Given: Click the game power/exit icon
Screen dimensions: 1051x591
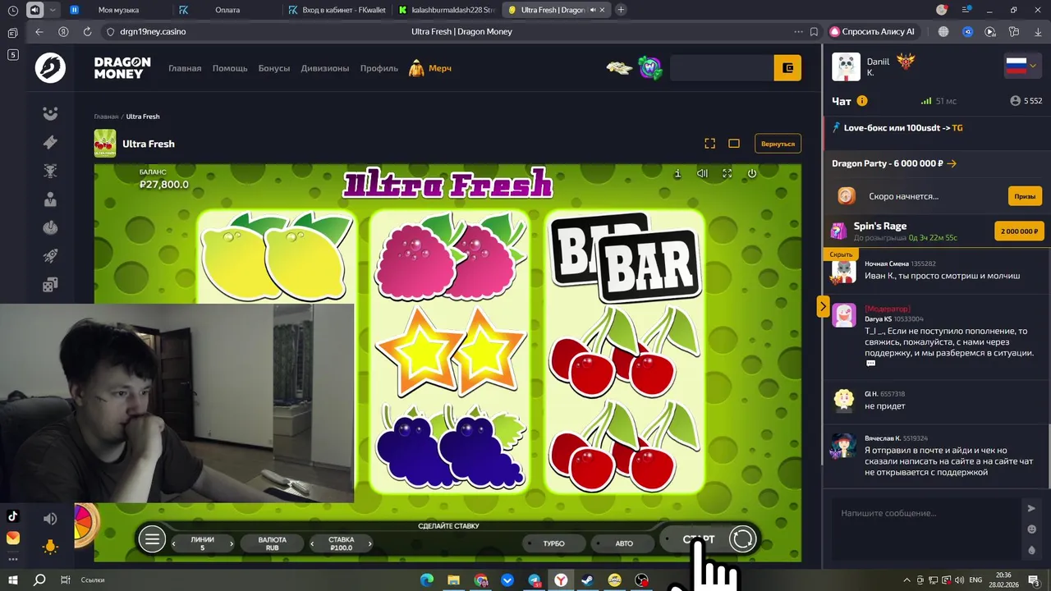Looking at the screenshot, I should click(751, 174).
